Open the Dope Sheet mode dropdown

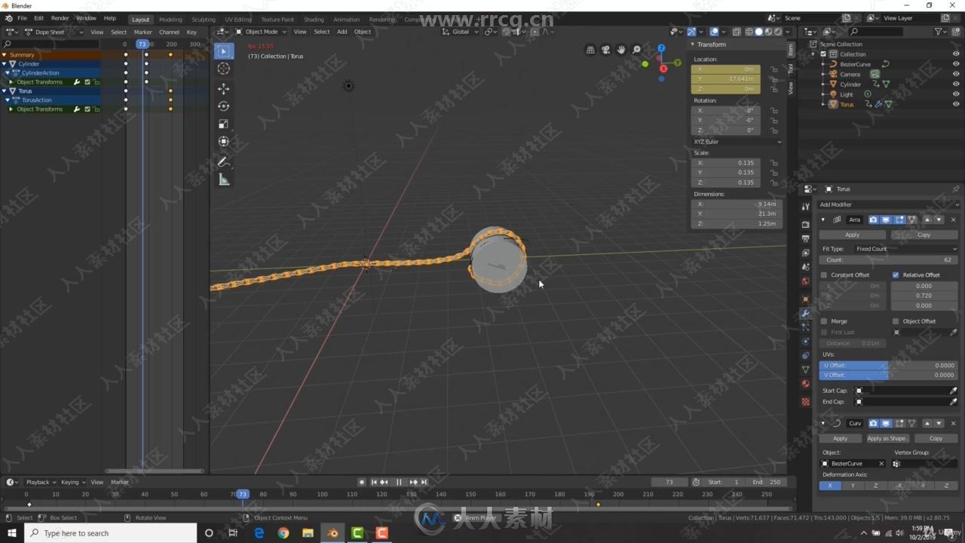(x=55, y=32)
